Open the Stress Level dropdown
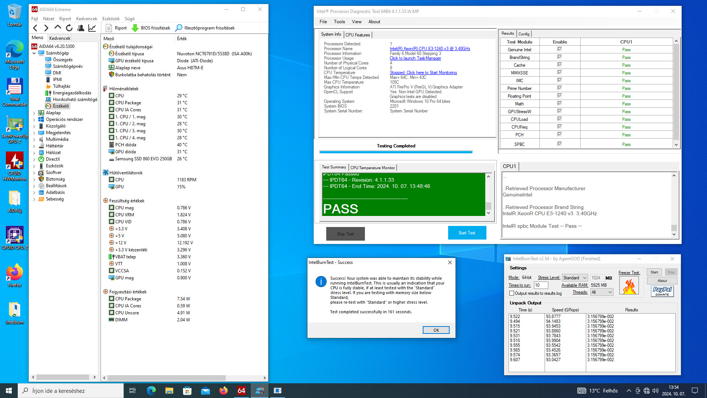Image resolution: width=707 pixels, height=398 pixels. tap(574, 278)
